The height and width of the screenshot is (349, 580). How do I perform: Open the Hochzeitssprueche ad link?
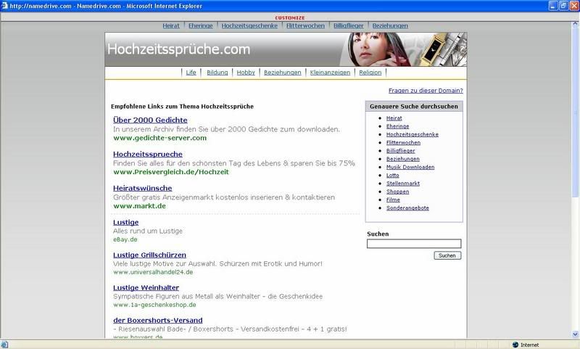pyautogui.click(x=148, y=154)
